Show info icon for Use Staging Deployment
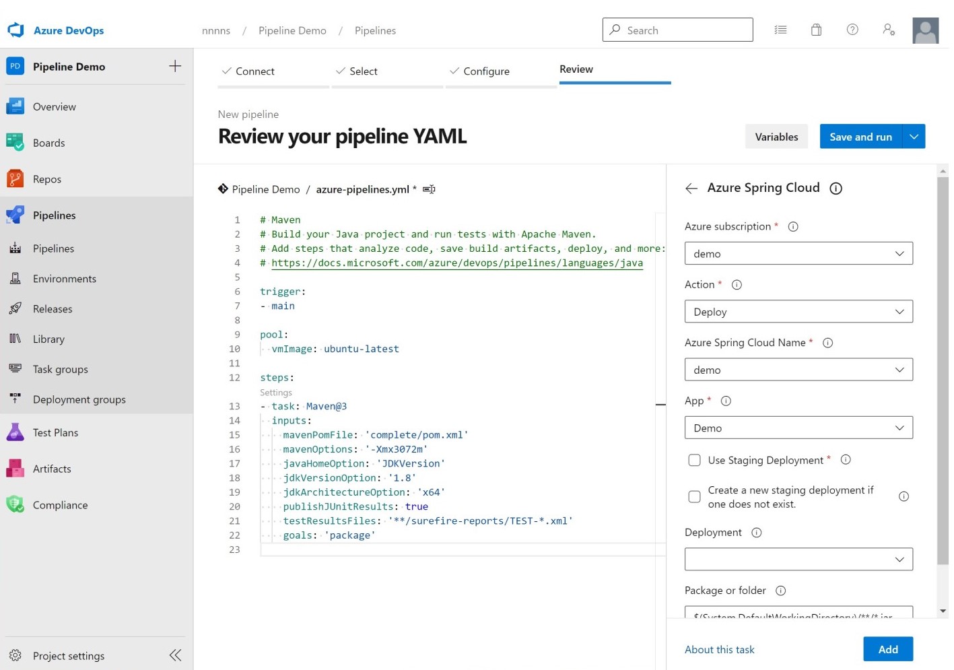Screen dimensions: 954x670 click(846, 460)
